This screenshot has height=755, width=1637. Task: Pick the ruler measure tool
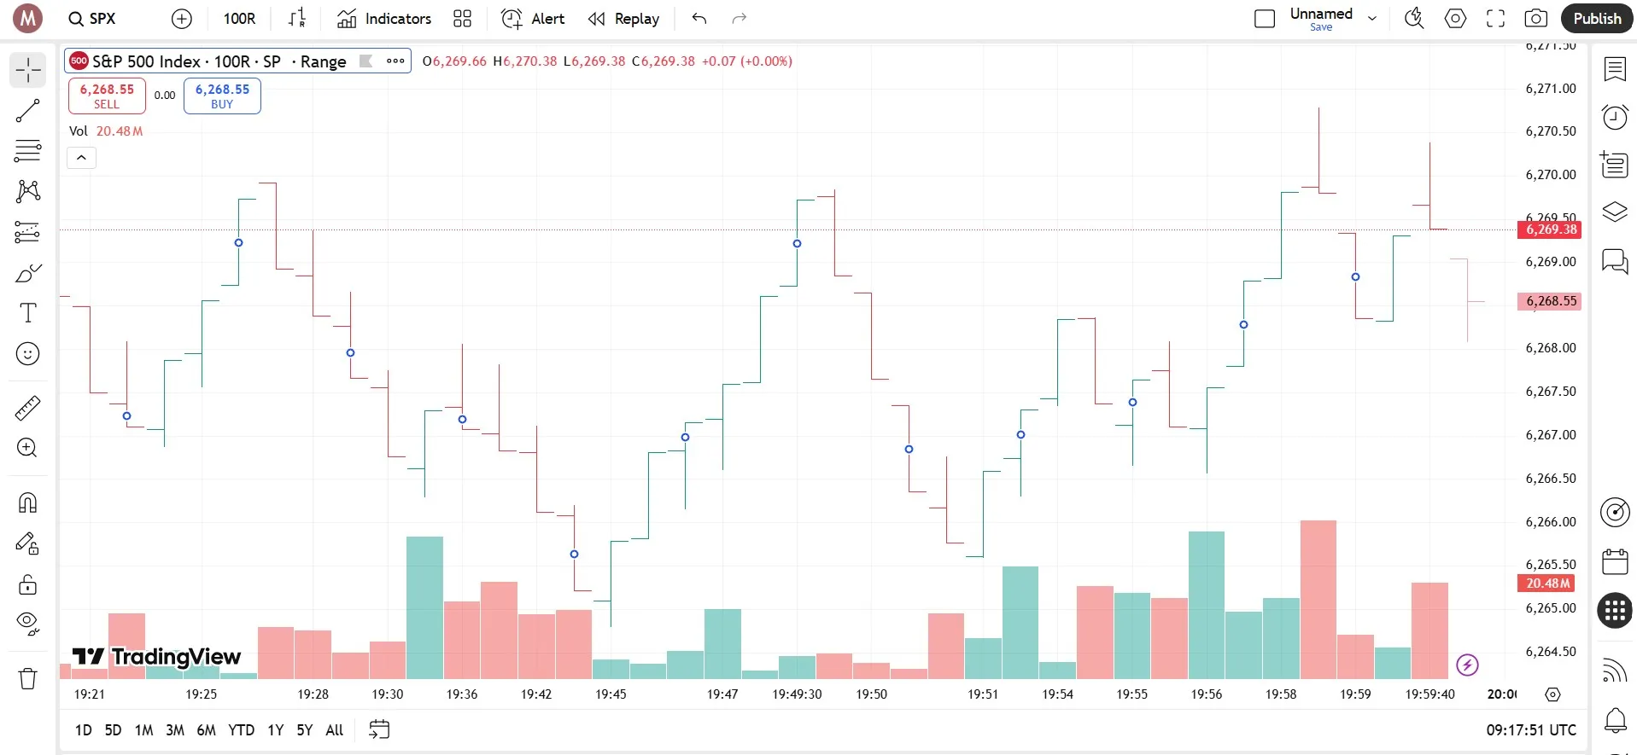[27, 409]
